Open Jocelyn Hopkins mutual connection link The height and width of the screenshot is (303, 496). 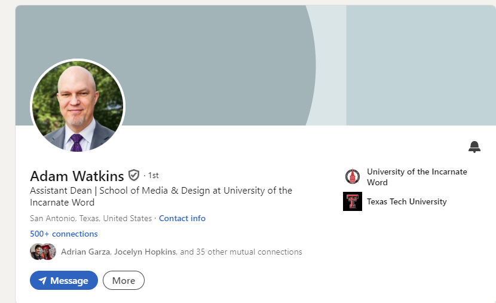point(145,252)
